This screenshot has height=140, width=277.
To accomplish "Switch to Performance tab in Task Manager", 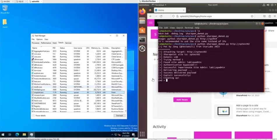I will point(46,43).
